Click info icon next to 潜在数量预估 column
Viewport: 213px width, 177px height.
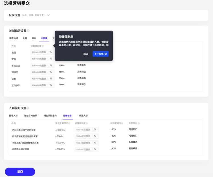69,124
